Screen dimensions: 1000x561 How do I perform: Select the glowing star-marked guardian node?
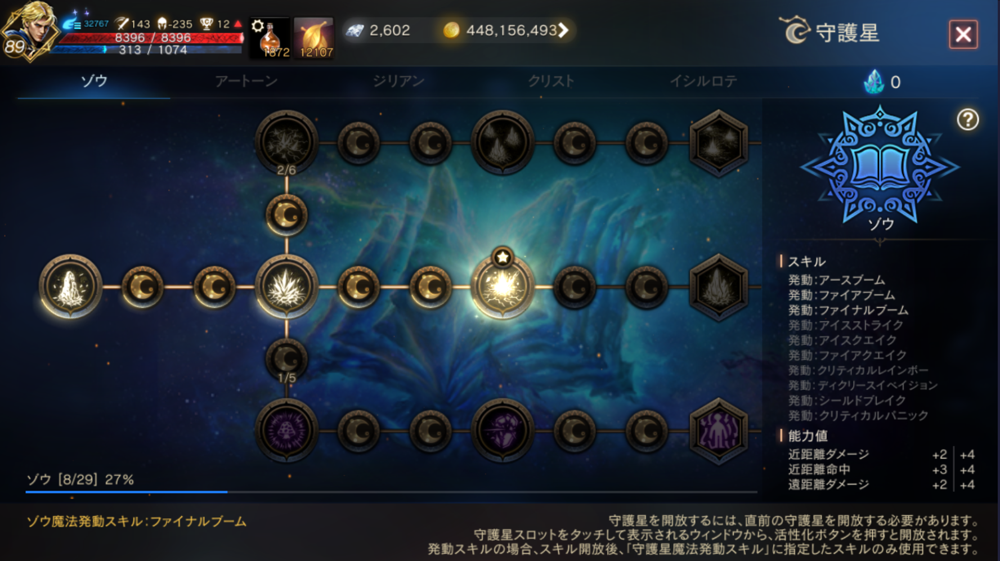tap(502, 286)
